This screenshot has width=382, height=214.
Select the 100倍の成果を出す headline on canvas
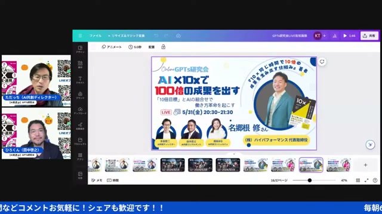(x=198, y=91)
